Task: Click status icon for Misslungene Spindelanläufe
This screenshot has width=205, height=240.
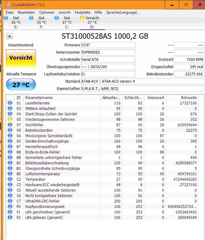Action: click(x=10, y=136)
